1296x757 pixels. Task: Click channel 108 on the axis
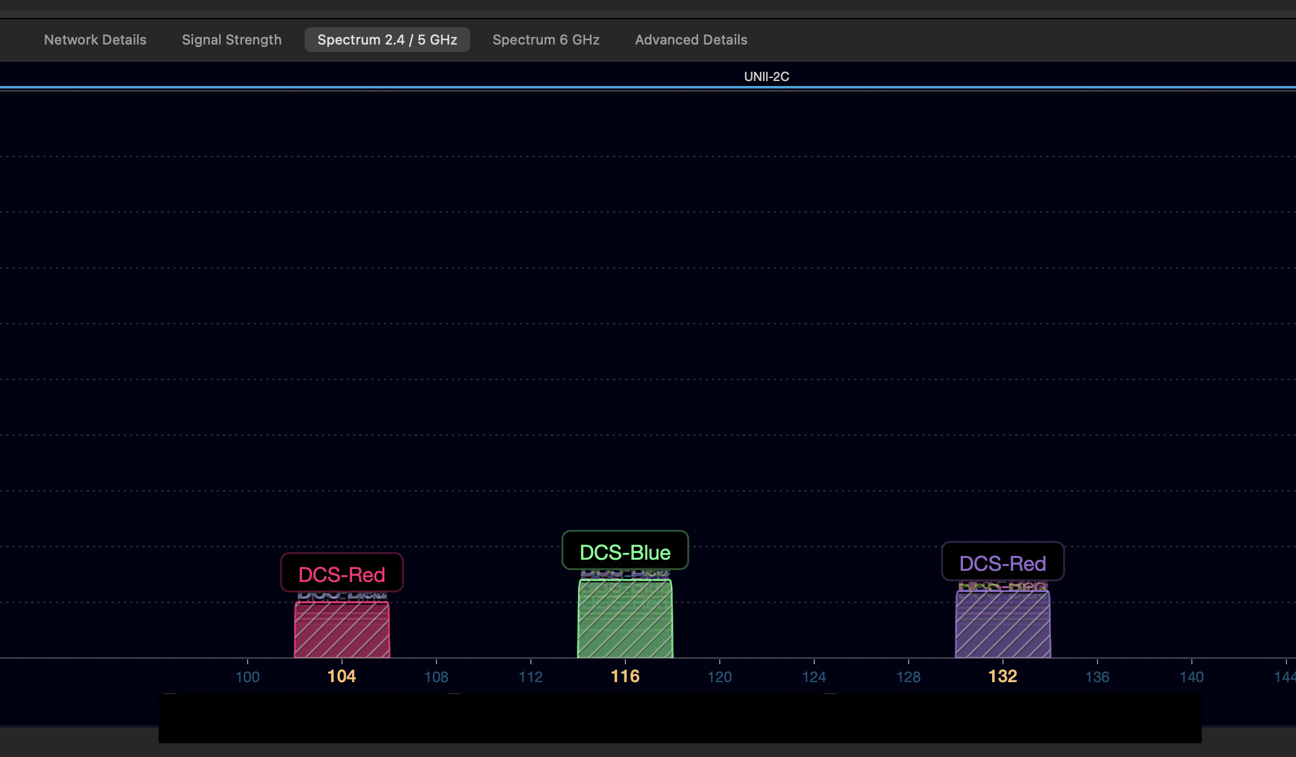coord(436,677)
